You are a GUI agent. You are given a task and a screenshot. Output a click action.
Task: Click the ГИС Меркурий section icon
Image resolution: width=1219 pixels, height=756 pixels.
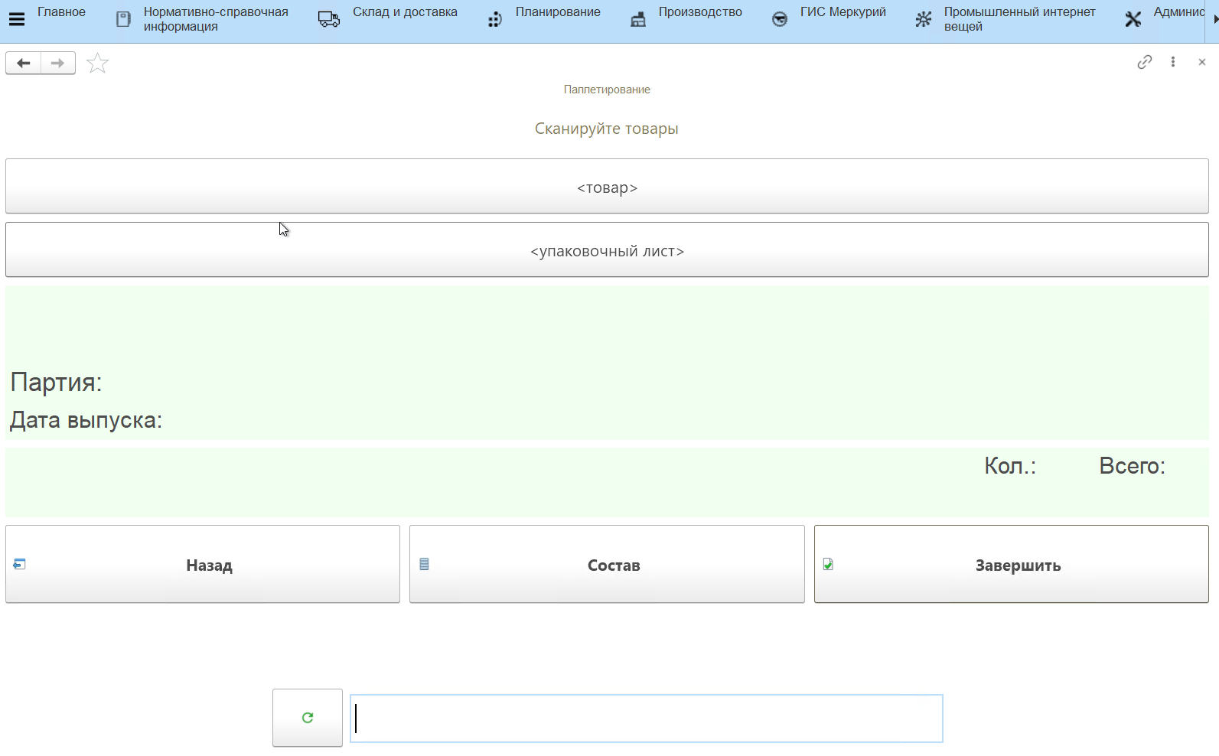pos(779,19)
